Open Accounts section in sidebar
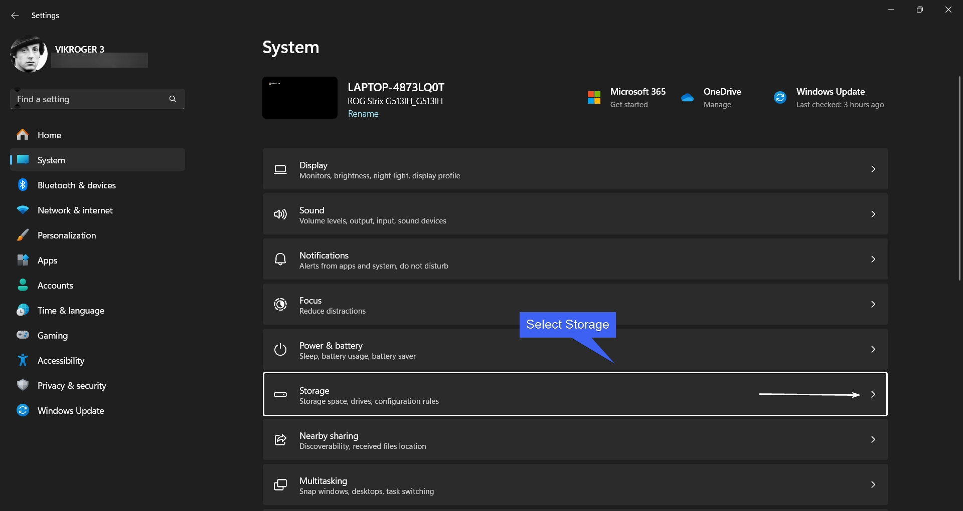 click(x=97, y=285)
